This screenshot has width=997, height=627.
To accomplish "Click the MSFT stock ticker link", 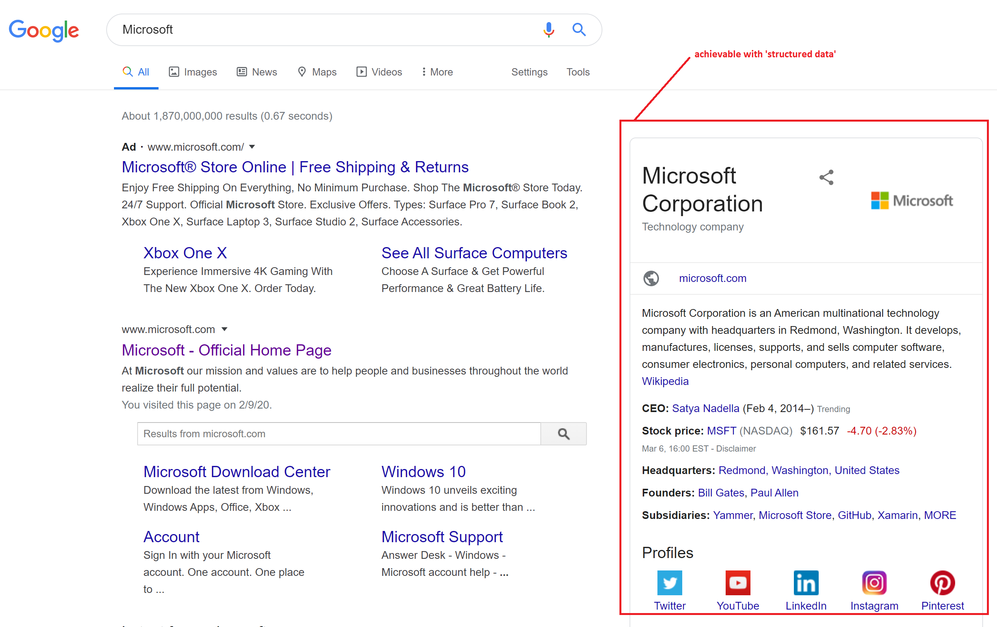I will coord(721,431).
